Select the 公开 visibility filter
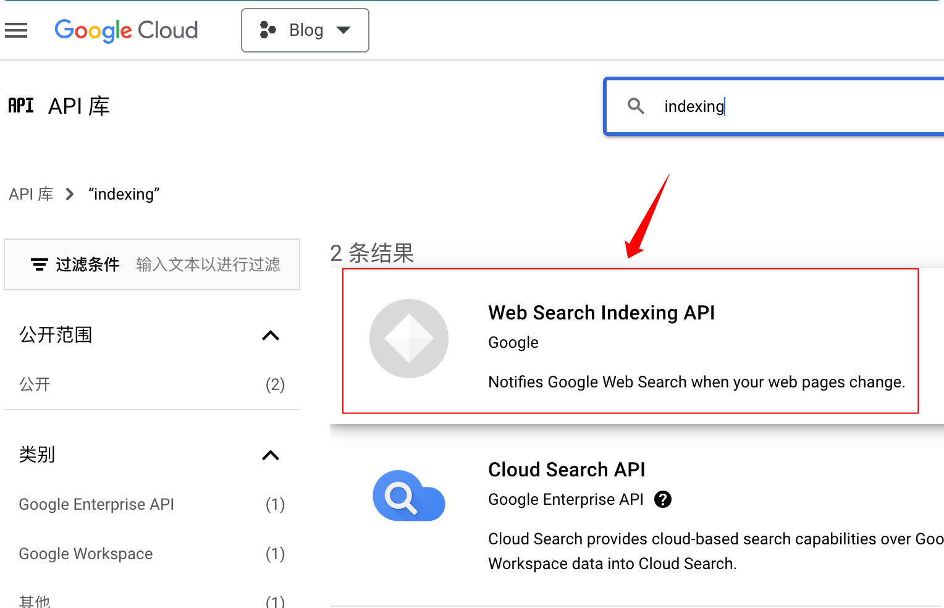 (152, 384)
